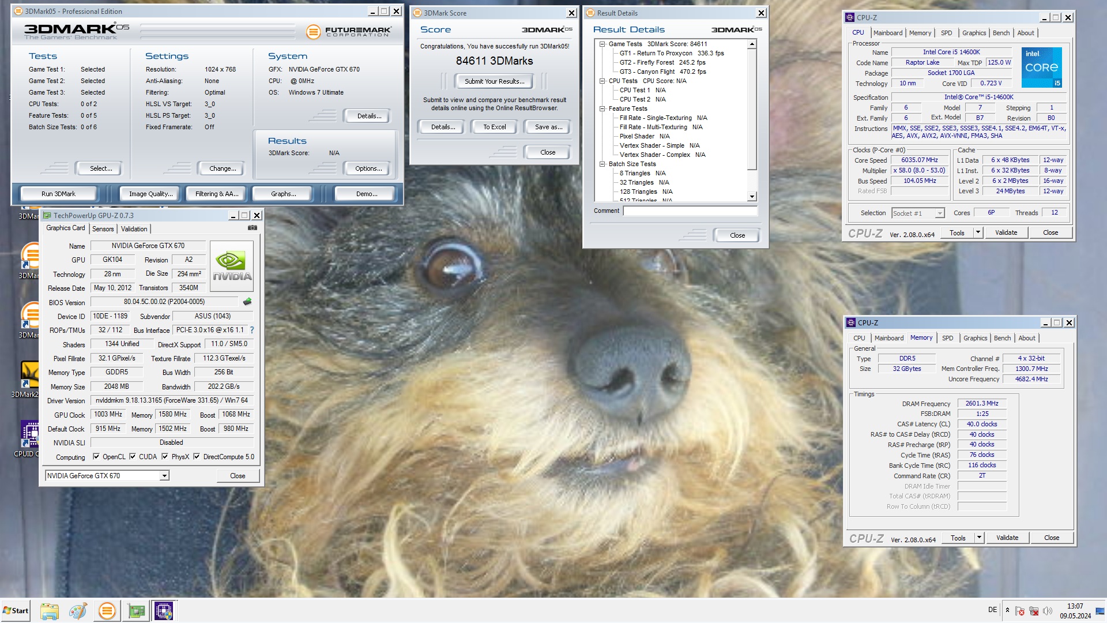Open the Graphics tab in lower CPU-Z

975,338
